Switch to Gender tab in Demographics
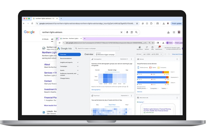214x137 pixels. click(x=97, y=70)
